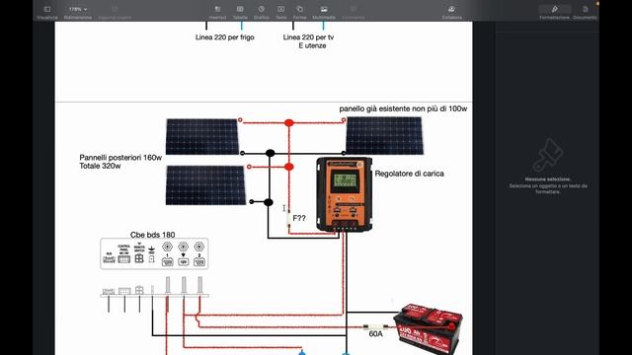Viewport: 632px width, 355px height.
Task: Toggle the Formattazione inspector panel
Action: (x=554, y=12)
